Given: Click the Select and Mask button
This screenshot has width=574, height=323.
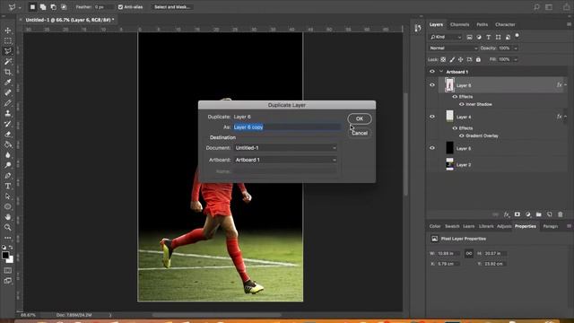Looking at the screenshot, I should click(x=172, y=7).
